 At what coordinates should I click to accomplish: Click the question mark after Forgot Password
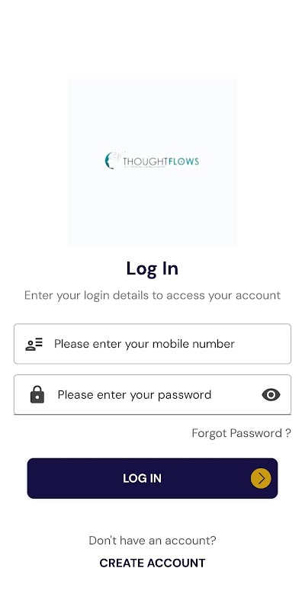point(288,433)
